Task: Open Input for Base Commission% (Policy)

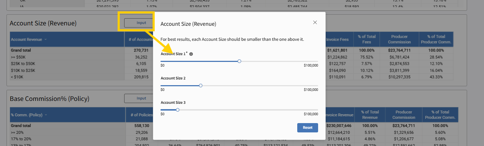Action: tap(141, 98)
